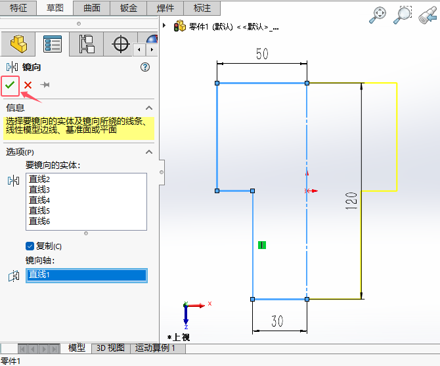Click the red sketch origin marker
This screenshot has height=366, width=440.
(307, 191)
